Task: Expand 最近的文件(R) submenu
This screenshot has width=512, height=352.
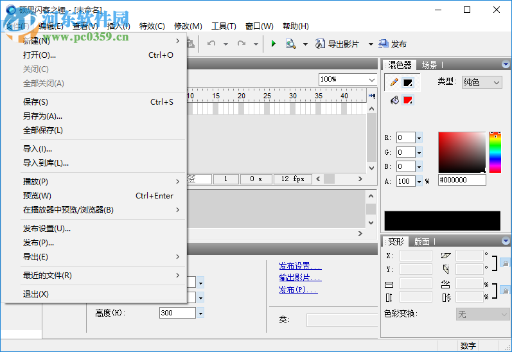Action: coord(103,276)
